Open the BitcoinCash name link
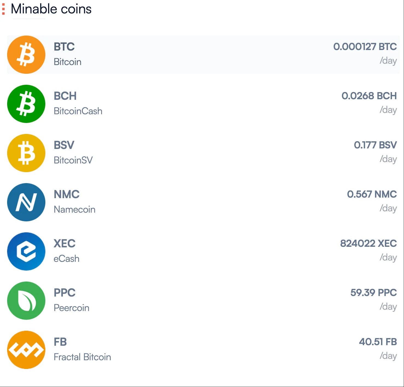 point(78,111)
